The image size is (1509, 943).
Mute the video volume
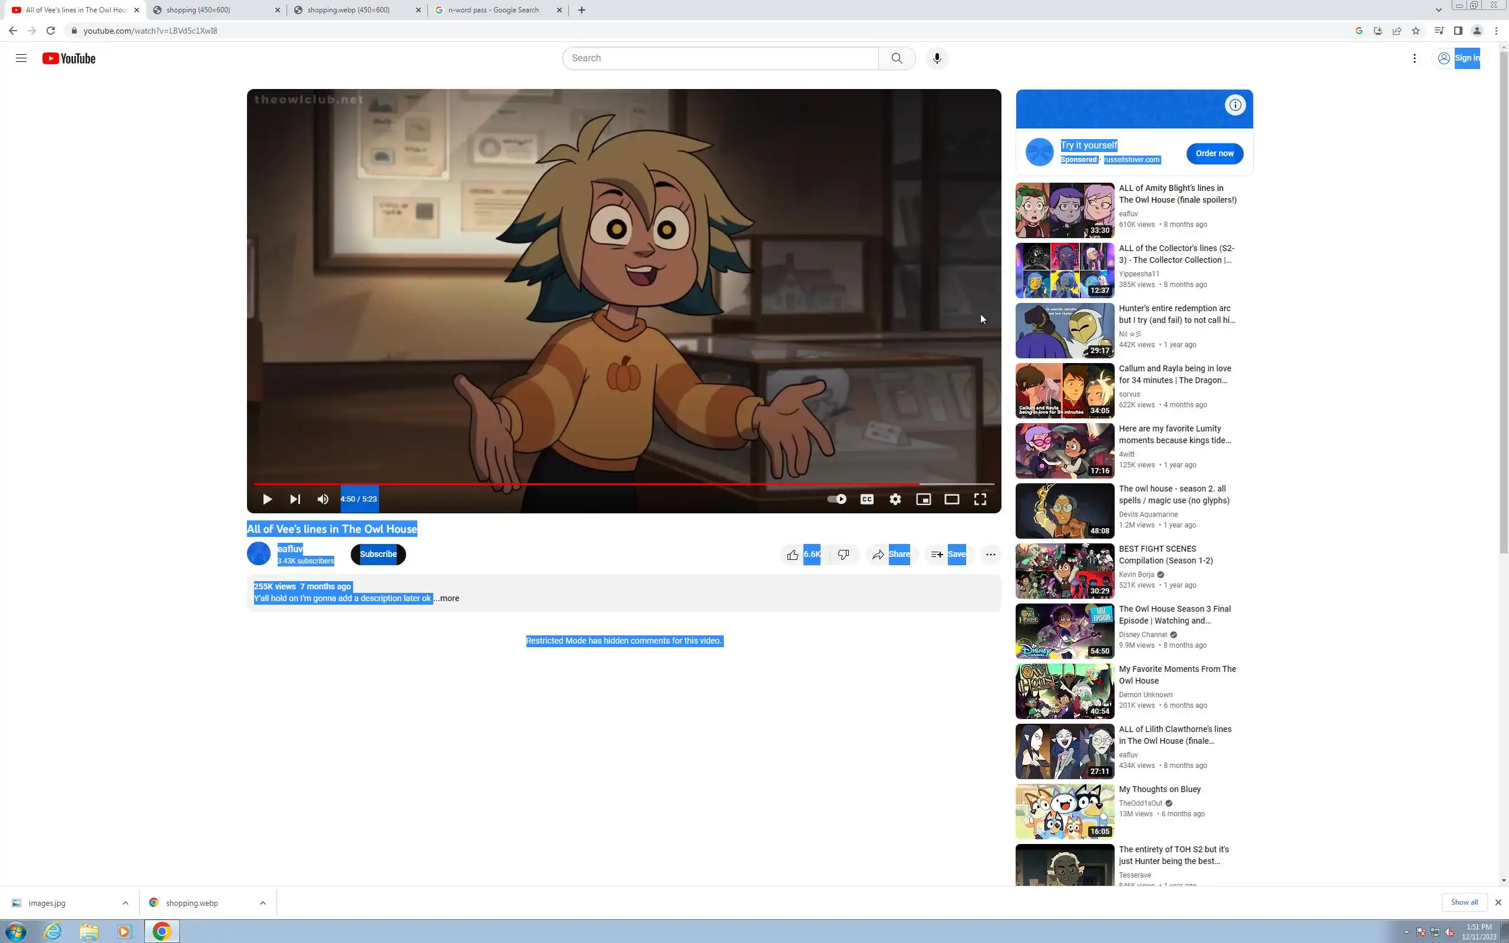click(x=322, y=499)
